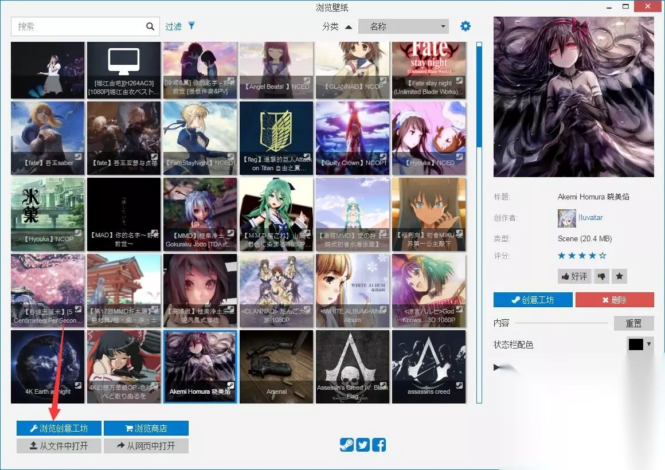Open 浏览商店 store tab

point(146,428)
